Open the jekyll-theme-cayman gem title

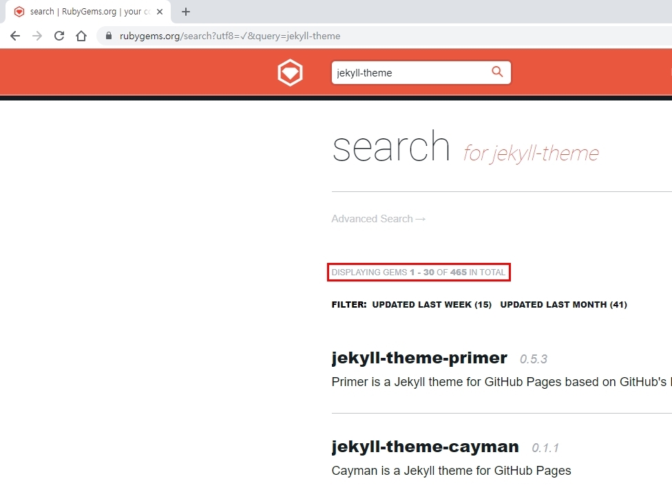tap(425, 447)
